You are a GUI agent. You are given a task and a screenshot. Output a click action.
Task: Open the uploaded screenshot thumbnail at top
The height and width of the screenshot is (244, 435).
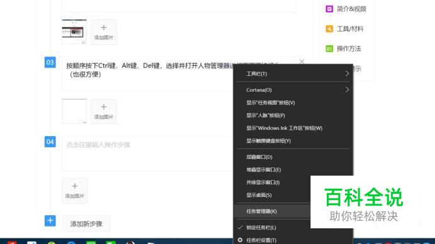(x=74, y=32)
